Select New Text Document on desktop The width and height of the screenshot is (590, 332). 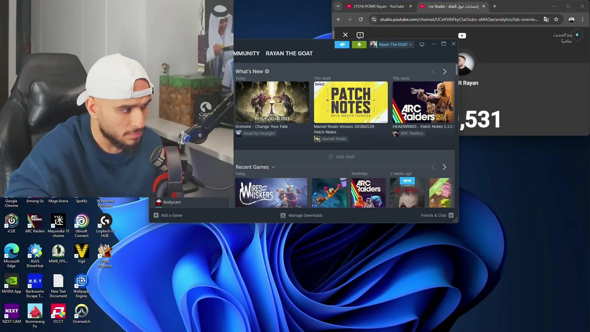pos(58,285)
